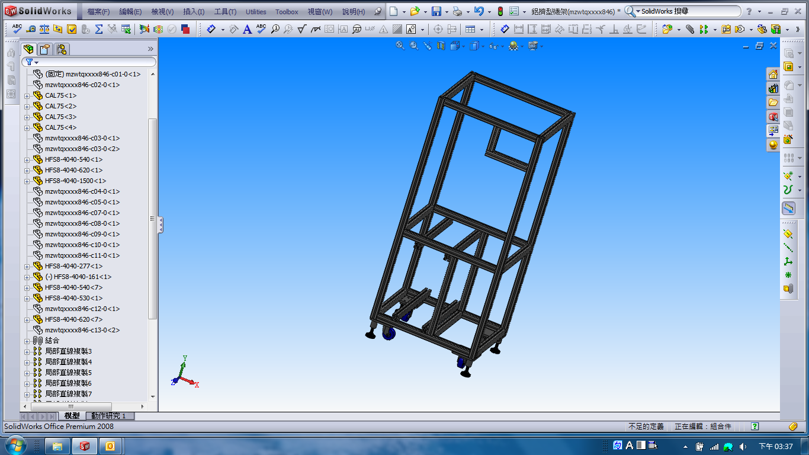Open the 檔案(F) menu
The width and height of the screenshot is (809, 455).
[x=98, y=12]
